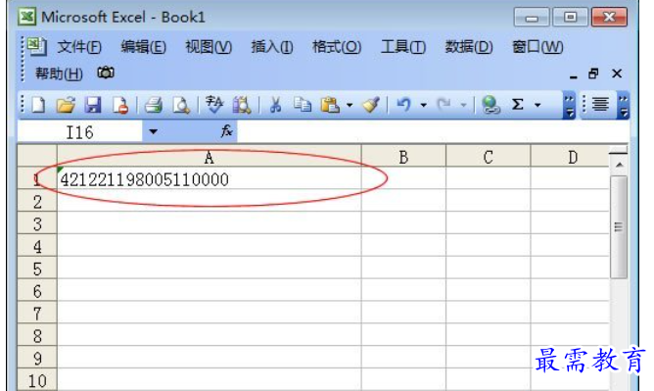This screenshot has width=654, height=391.
Task: Click the Select All corner button
Action: pyautogui.click(x=37, y=156)
